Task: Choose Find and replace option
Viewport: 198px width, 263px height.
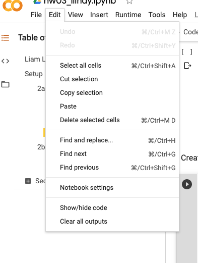Action: (112, 140)
